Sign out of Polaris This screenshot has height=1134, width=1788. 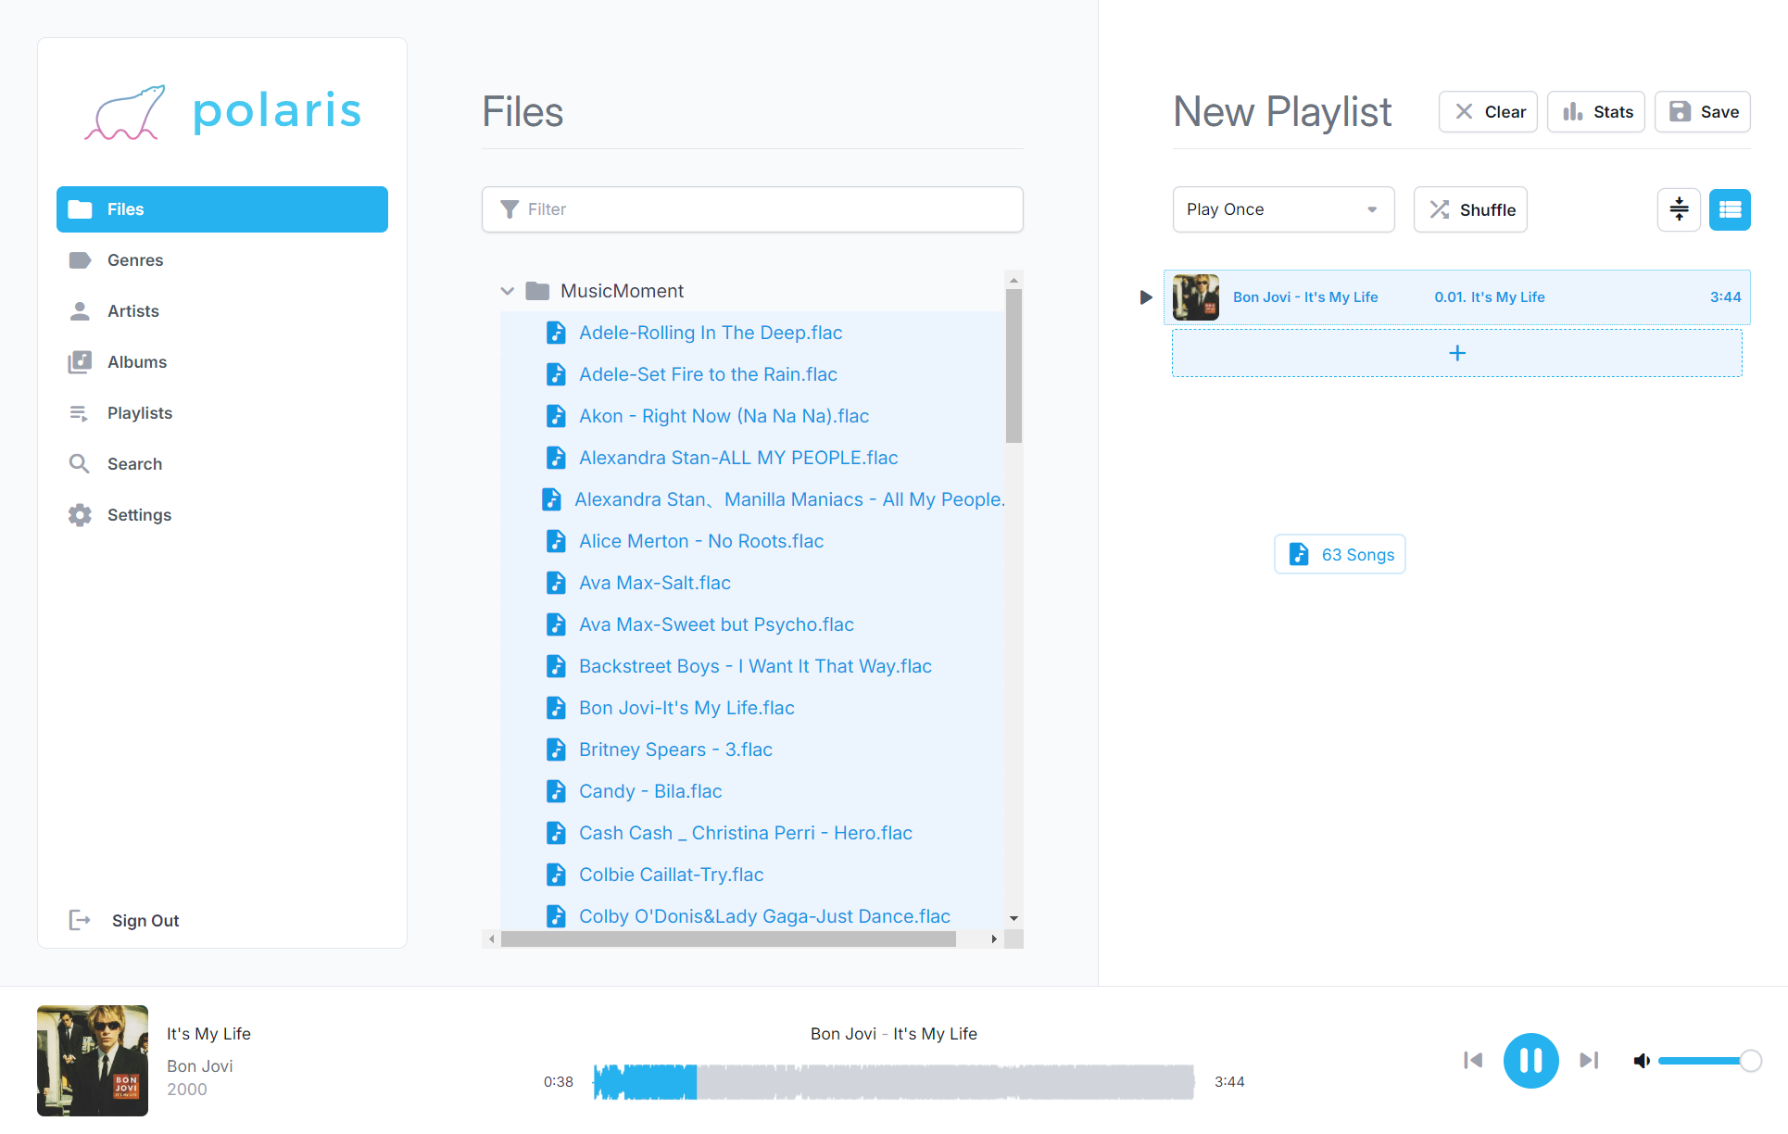pyautogui.click(x=124, y=920)
